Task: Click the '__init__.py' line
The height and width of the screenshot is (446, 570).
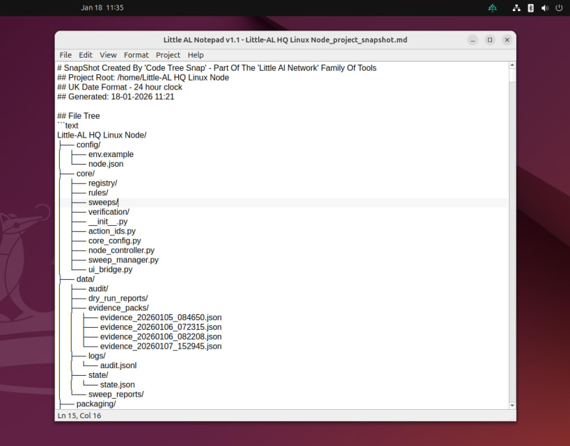Action: (x=108, y=222)
